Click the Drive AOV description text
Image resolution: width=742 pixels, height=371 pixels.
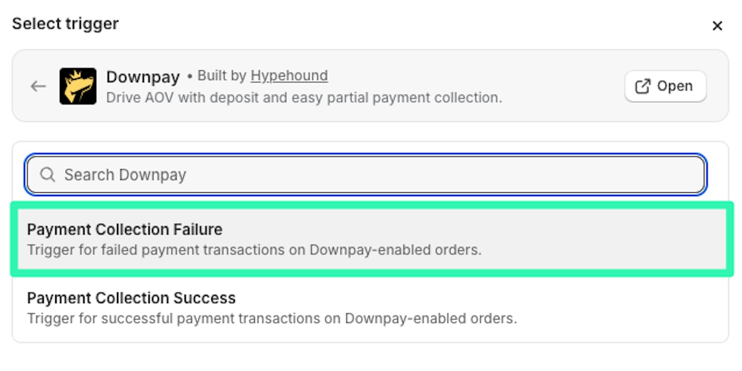(304, 98)
